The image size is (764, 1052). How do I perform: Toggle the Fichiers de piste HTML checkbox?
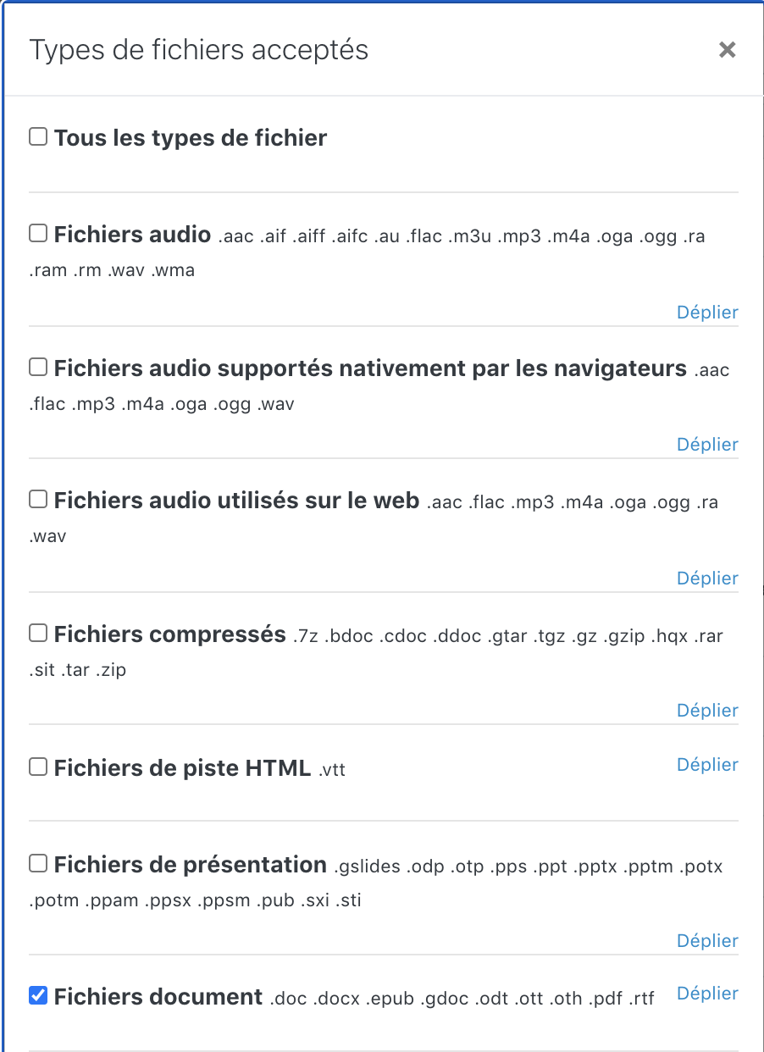point(38,767)
